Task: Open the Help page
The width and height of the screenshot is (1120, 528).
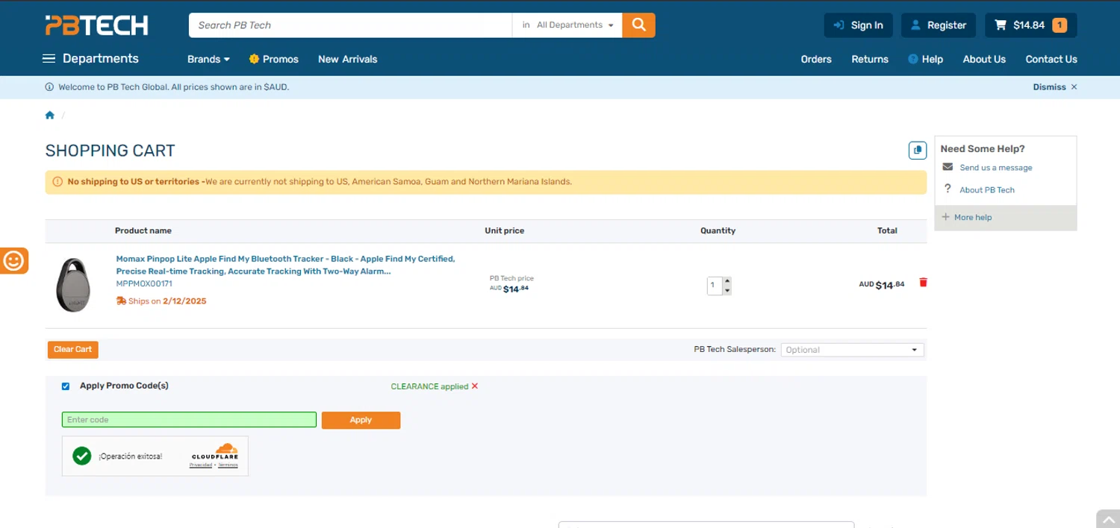Action: tap(926, 59)
